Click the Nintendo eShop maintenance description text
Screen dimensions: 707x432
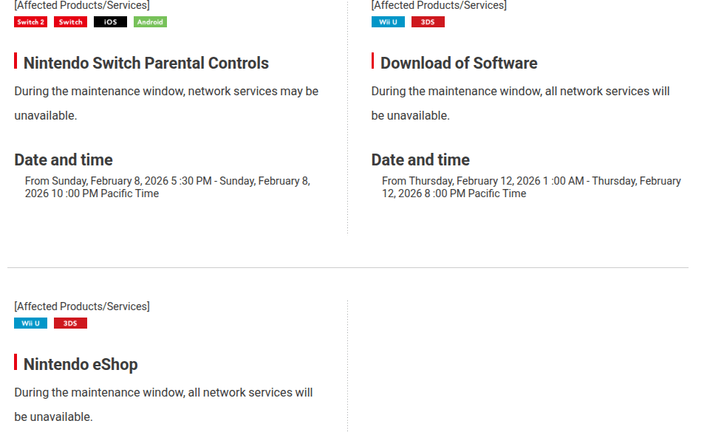pos(163,404)
